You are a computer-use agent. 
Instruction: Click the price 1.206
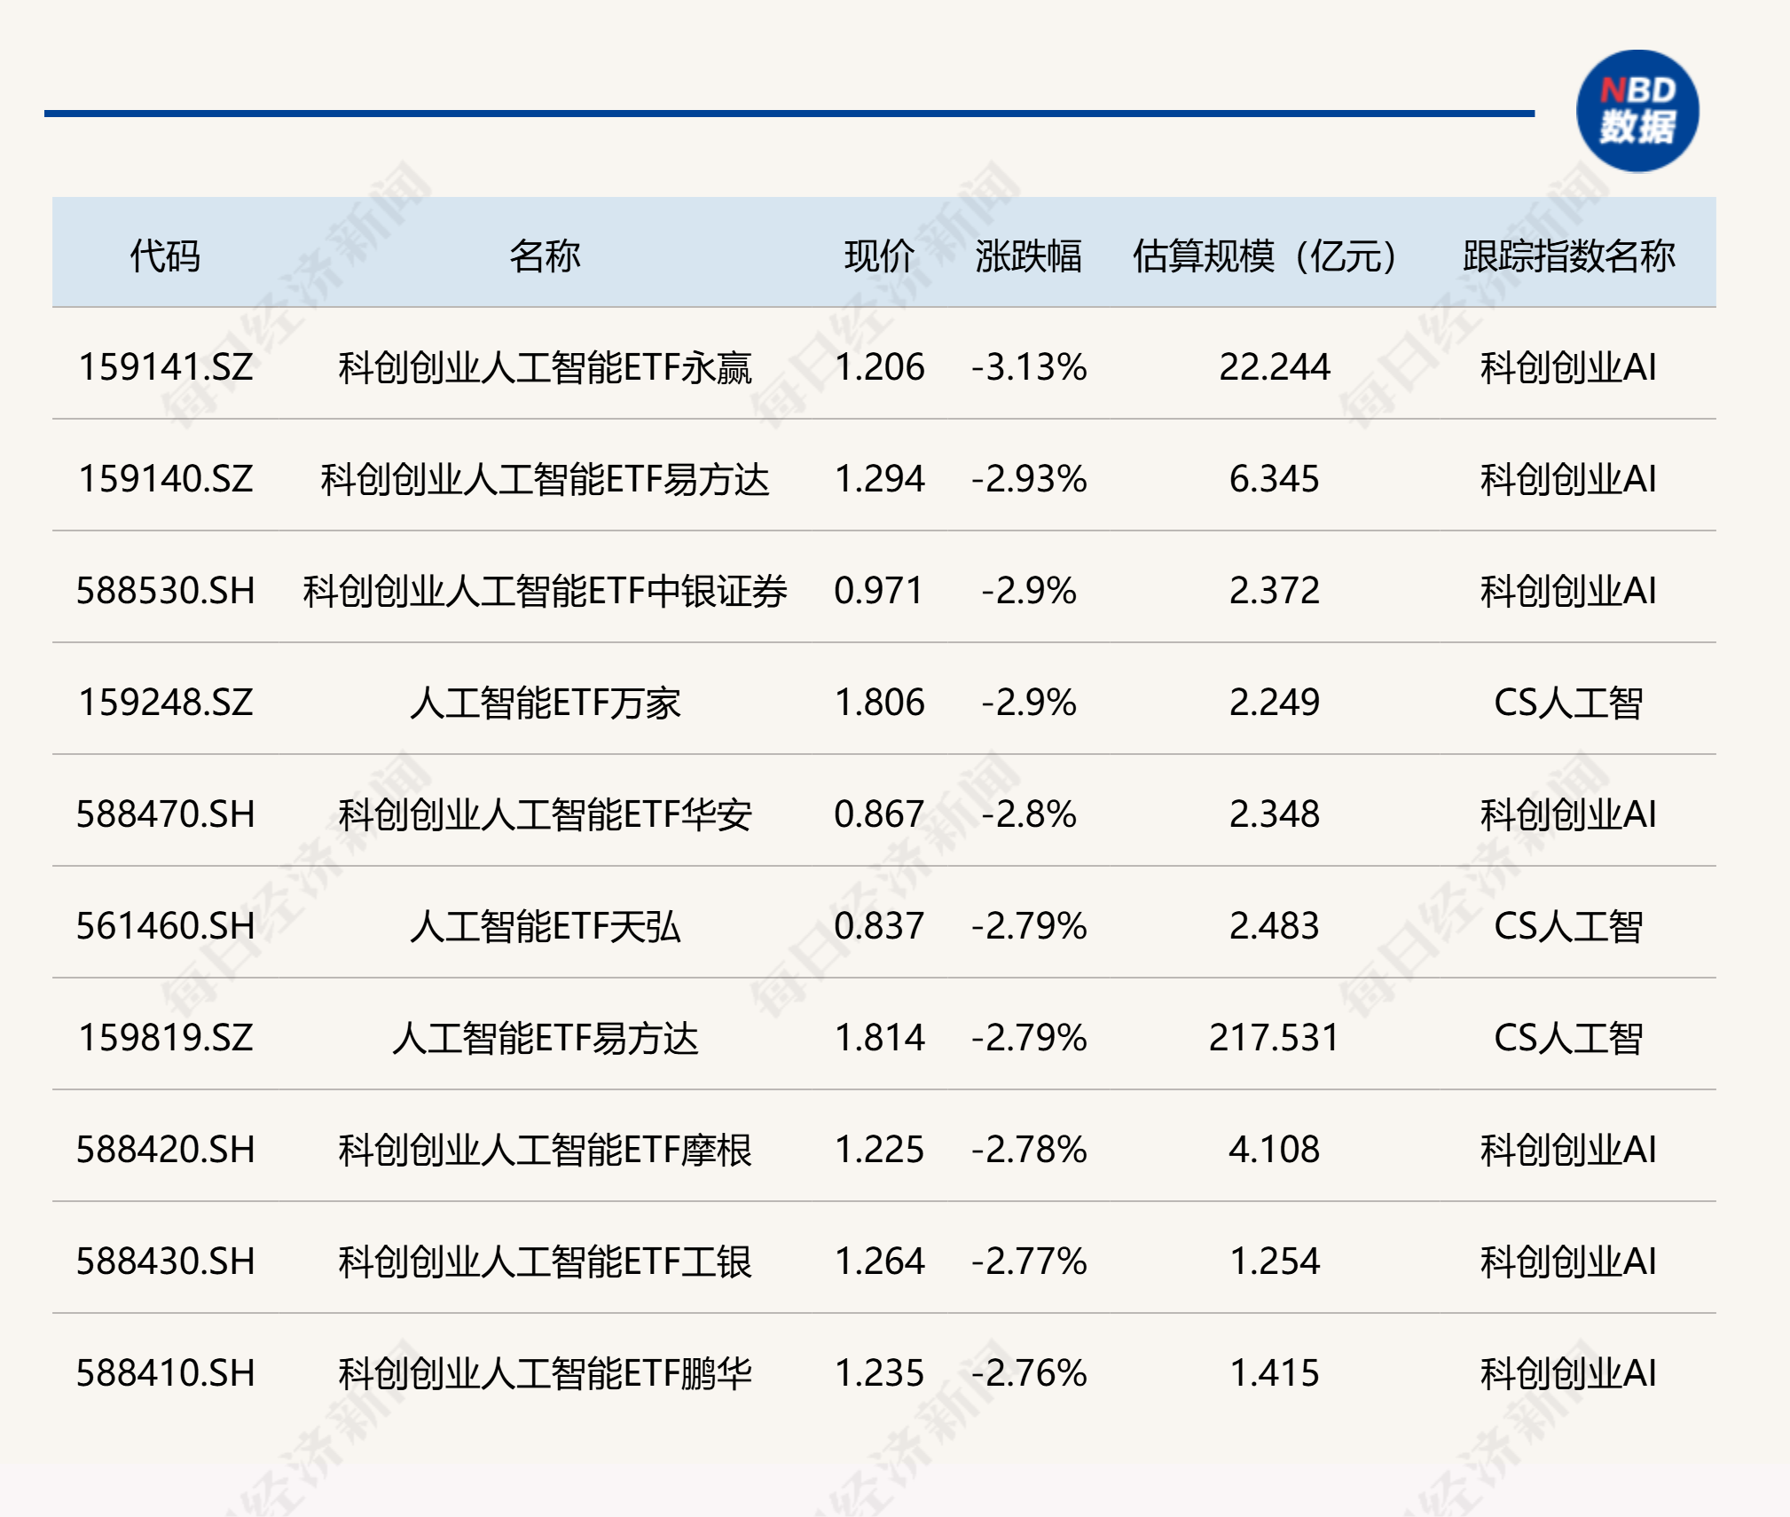[x=879, y=367]
